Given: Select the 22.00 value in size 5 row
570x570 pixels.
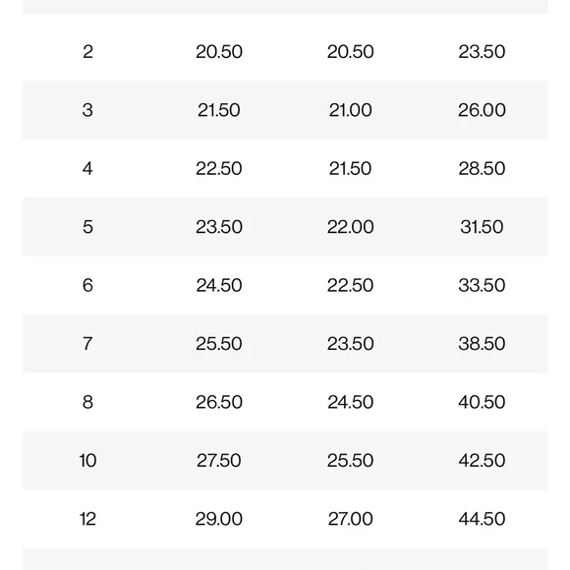Looking at the screenshot, I should 351,227.
